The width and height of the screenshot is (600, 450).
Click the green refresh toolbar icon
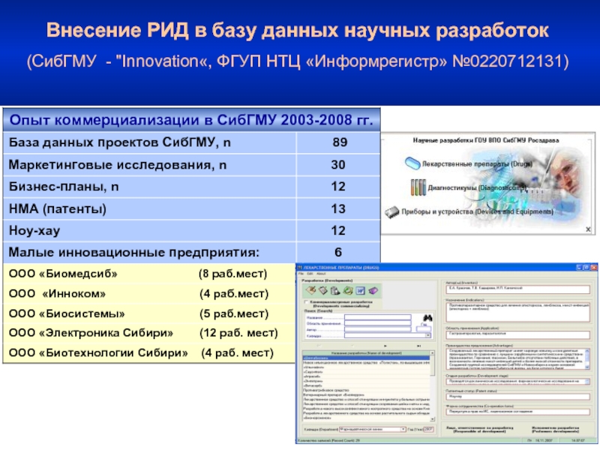[x=348, y=290]
